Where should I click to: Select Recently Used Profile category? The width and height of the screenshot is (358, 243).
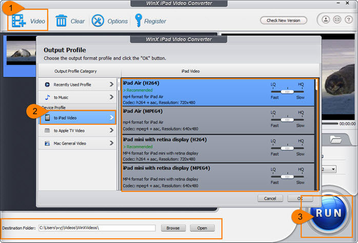pos(77,85)
